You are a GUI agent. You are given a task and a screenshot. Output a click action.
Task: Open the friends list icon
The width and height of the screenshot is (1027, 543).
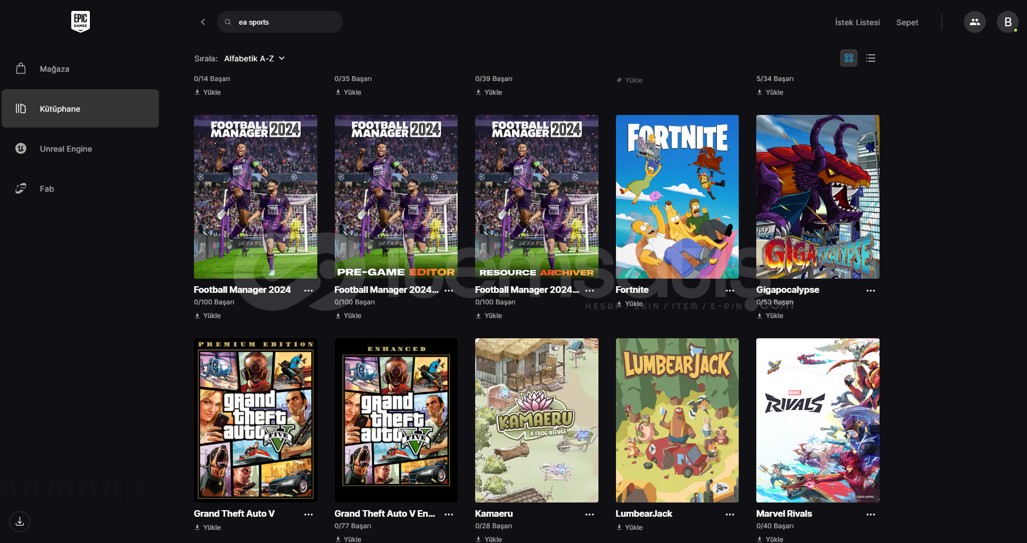pos(975,22)
